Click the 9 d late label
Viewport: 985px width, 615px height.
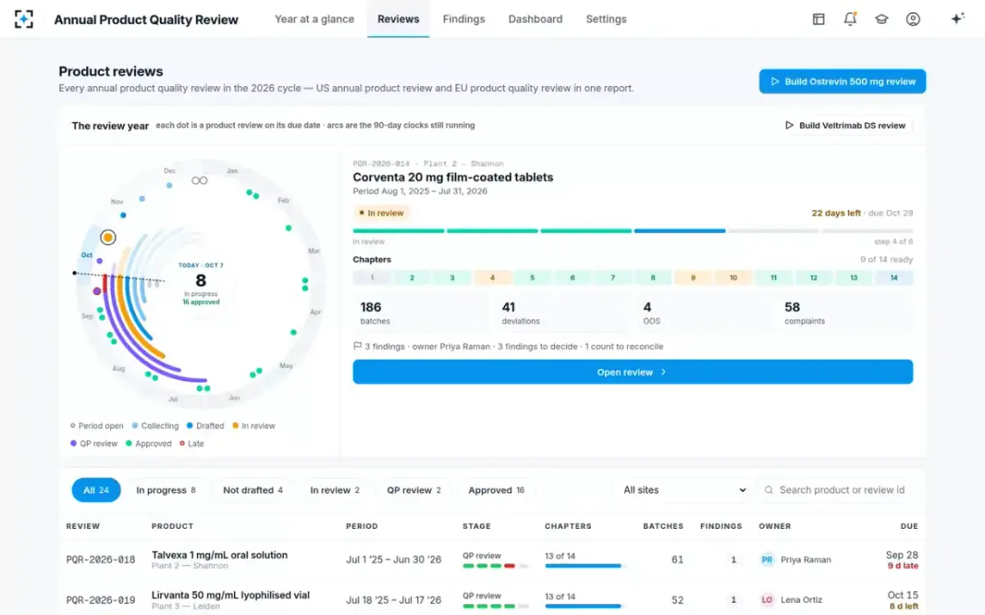click(903, 566)
